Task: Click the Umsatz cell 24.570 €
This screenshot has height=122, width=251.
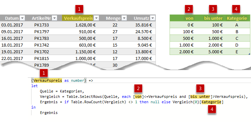Action: point(143,32)
